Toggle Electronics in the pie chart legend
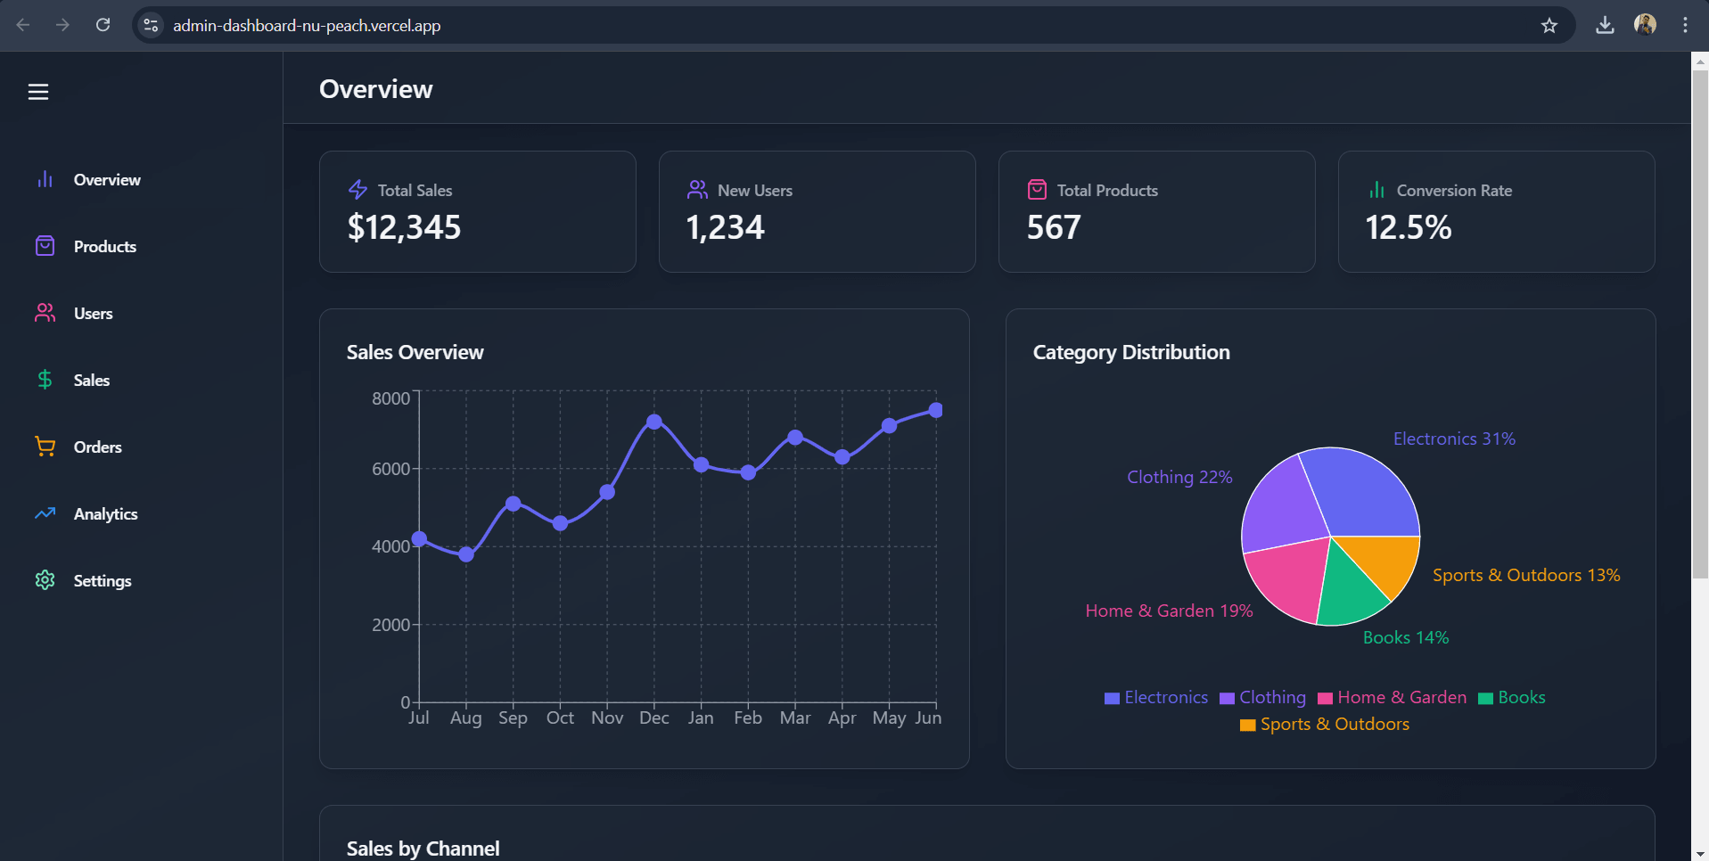The width and height of the screenshot is (1709, 861). coord(1156,697)
